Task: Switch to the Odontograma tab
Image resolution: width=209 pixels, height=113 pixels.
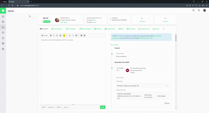Action: coord(57,29)
